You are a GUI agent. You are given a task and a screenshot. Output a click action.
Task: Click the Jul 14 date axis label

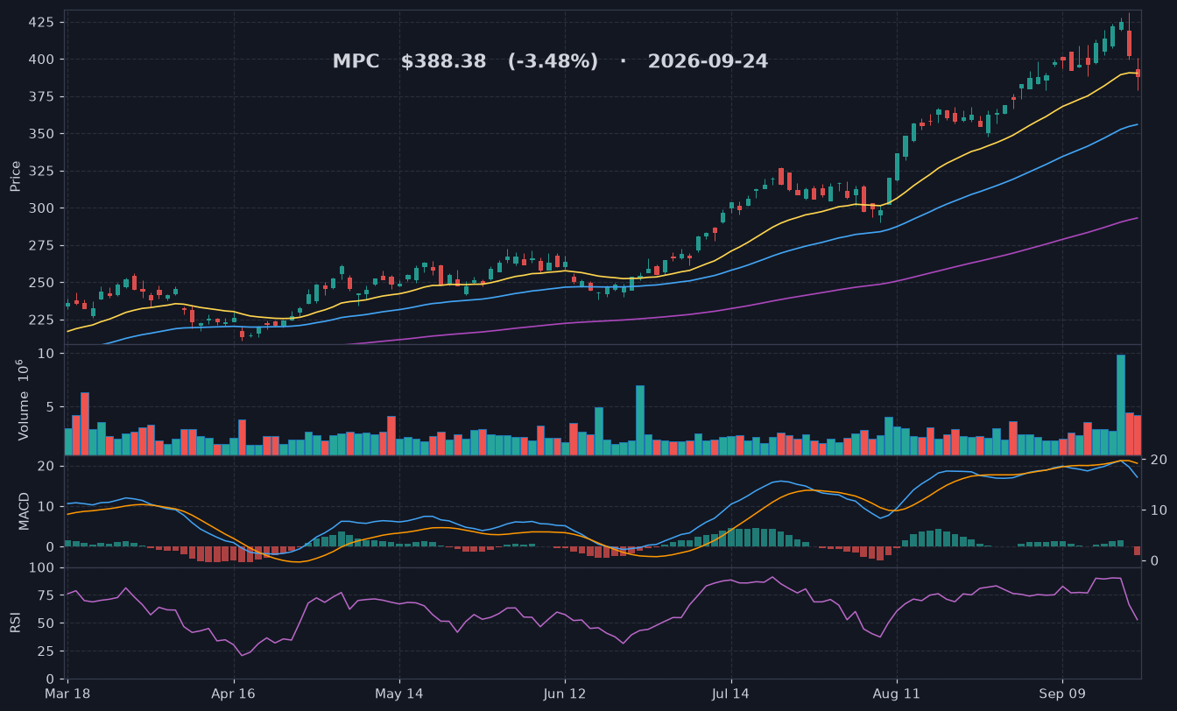coord(730,693)
